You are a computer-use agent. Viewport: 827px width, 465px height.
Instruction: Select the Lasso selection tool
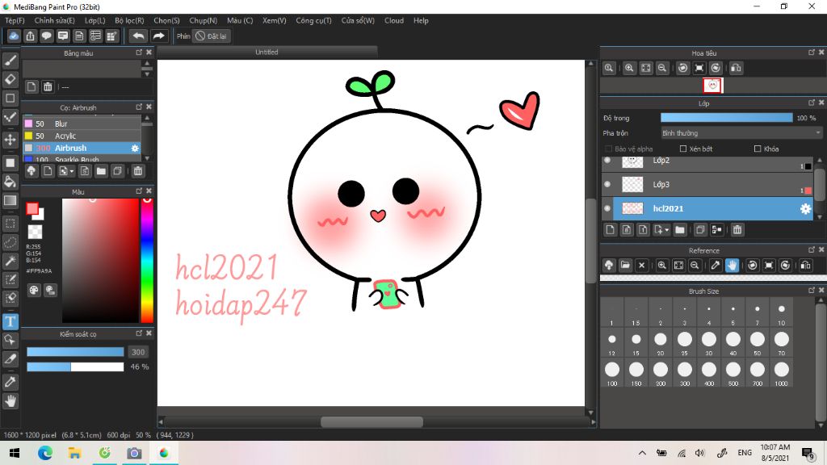(x=10, y=242)
